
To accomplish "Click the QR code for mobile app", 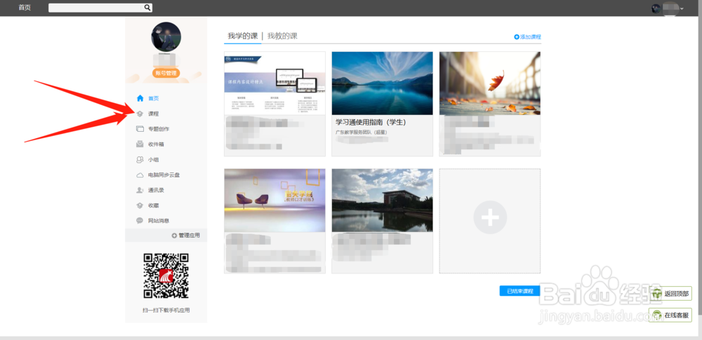I will 166,276.
